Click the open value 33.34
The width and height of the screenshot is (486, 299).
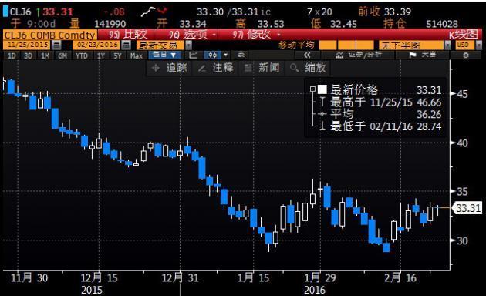(193, 24)
